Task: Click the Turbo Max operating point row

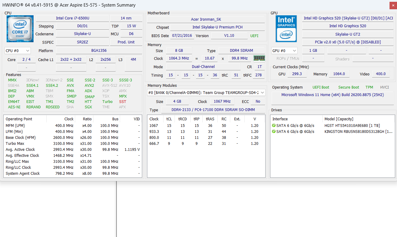Action: point(73,144)
